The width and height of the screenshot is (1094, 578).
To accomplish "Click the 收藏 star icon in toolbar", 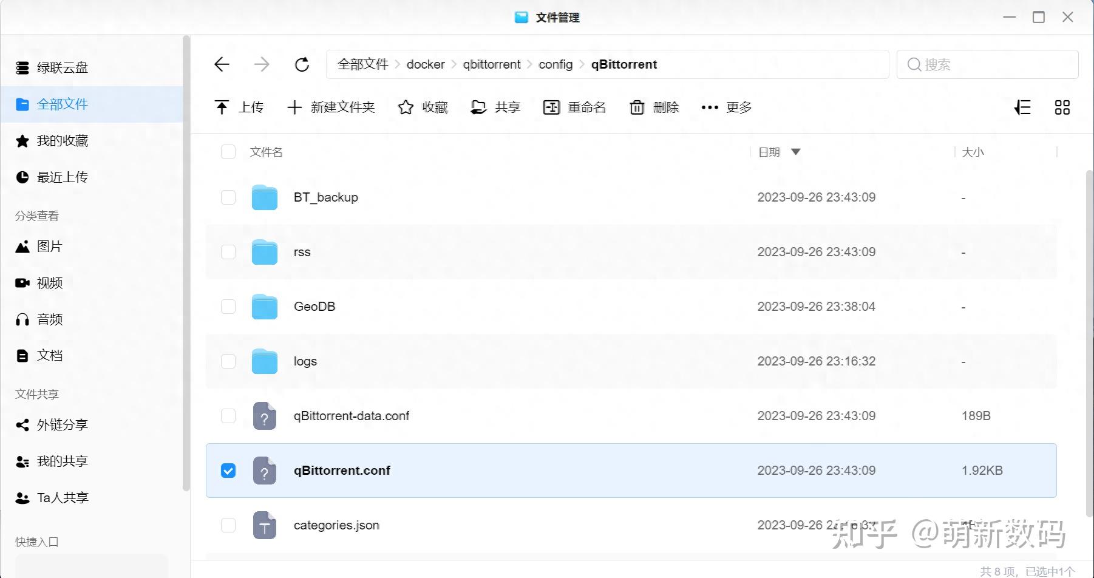I will pos(405,107).
